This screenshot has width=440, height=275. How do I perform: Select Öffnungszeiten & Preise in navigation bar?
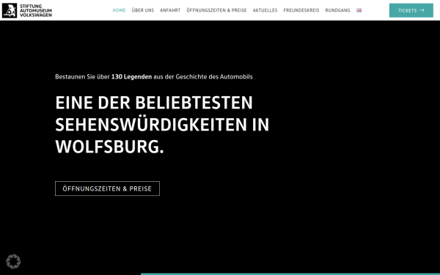pyautogui.click(x=216, y=10)
